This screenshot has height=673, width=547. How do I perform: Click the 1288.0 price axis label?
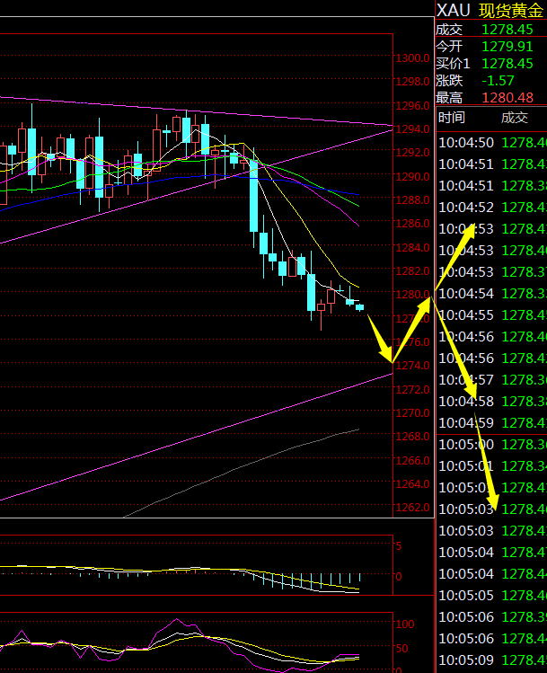click(412, 200)
